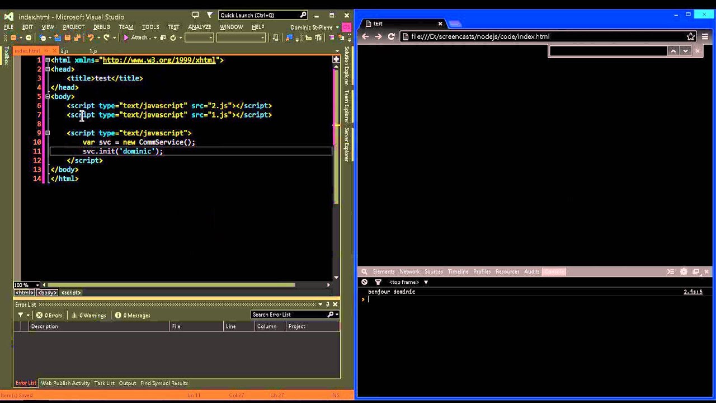Open the solution configuration dropdown

click(199, 38)
